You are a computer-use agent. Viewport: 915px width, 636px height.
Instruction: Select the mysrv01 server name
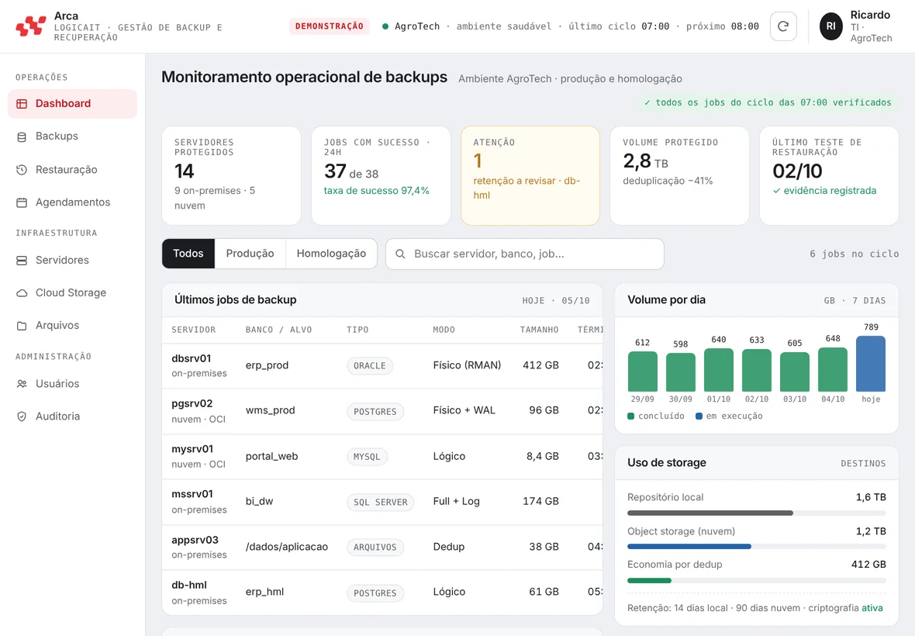click(192, 449)
